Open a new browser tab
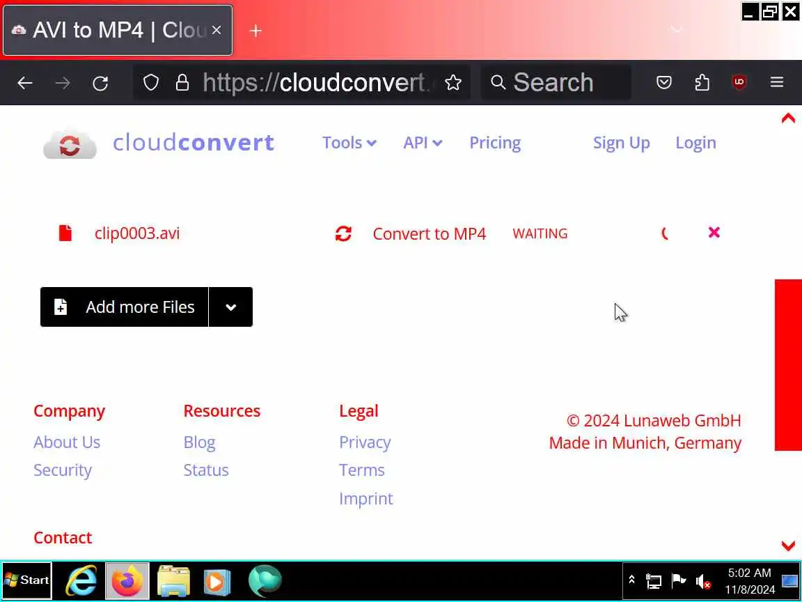 click(x=255, y=31)
